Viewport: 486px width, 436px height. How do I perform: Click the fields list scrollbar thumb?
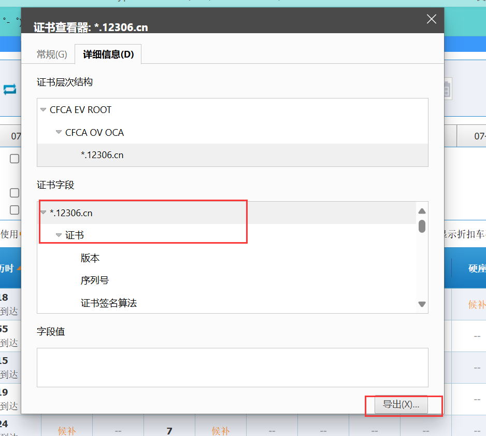tap(422, 226)
